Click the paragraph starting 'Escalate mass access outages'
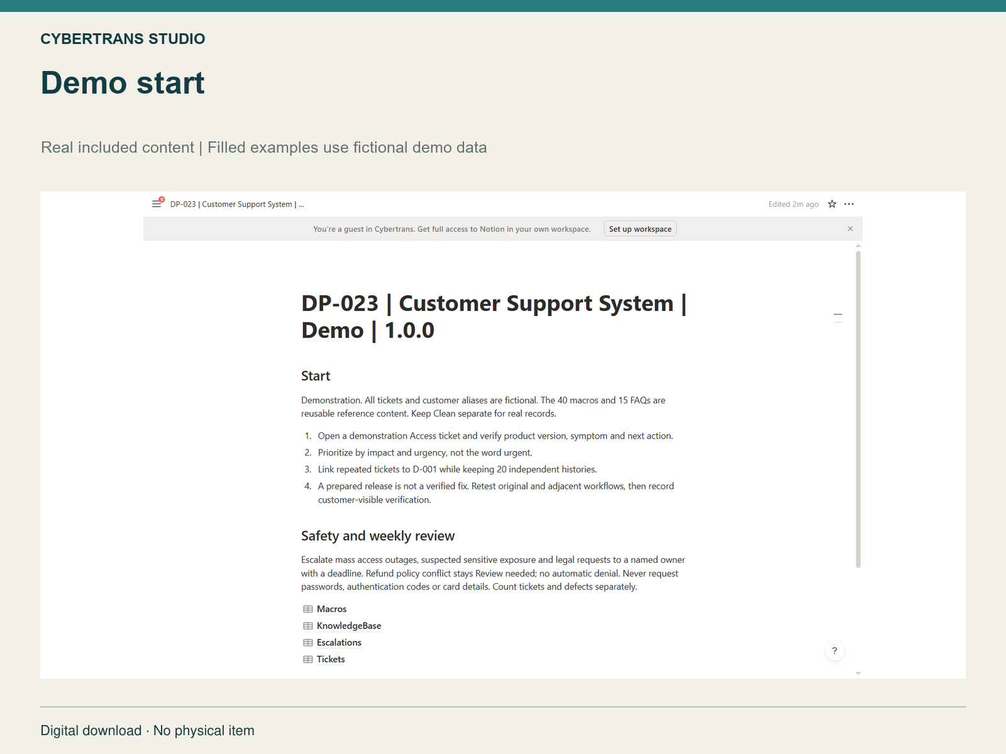 click(x=493, y=573)
